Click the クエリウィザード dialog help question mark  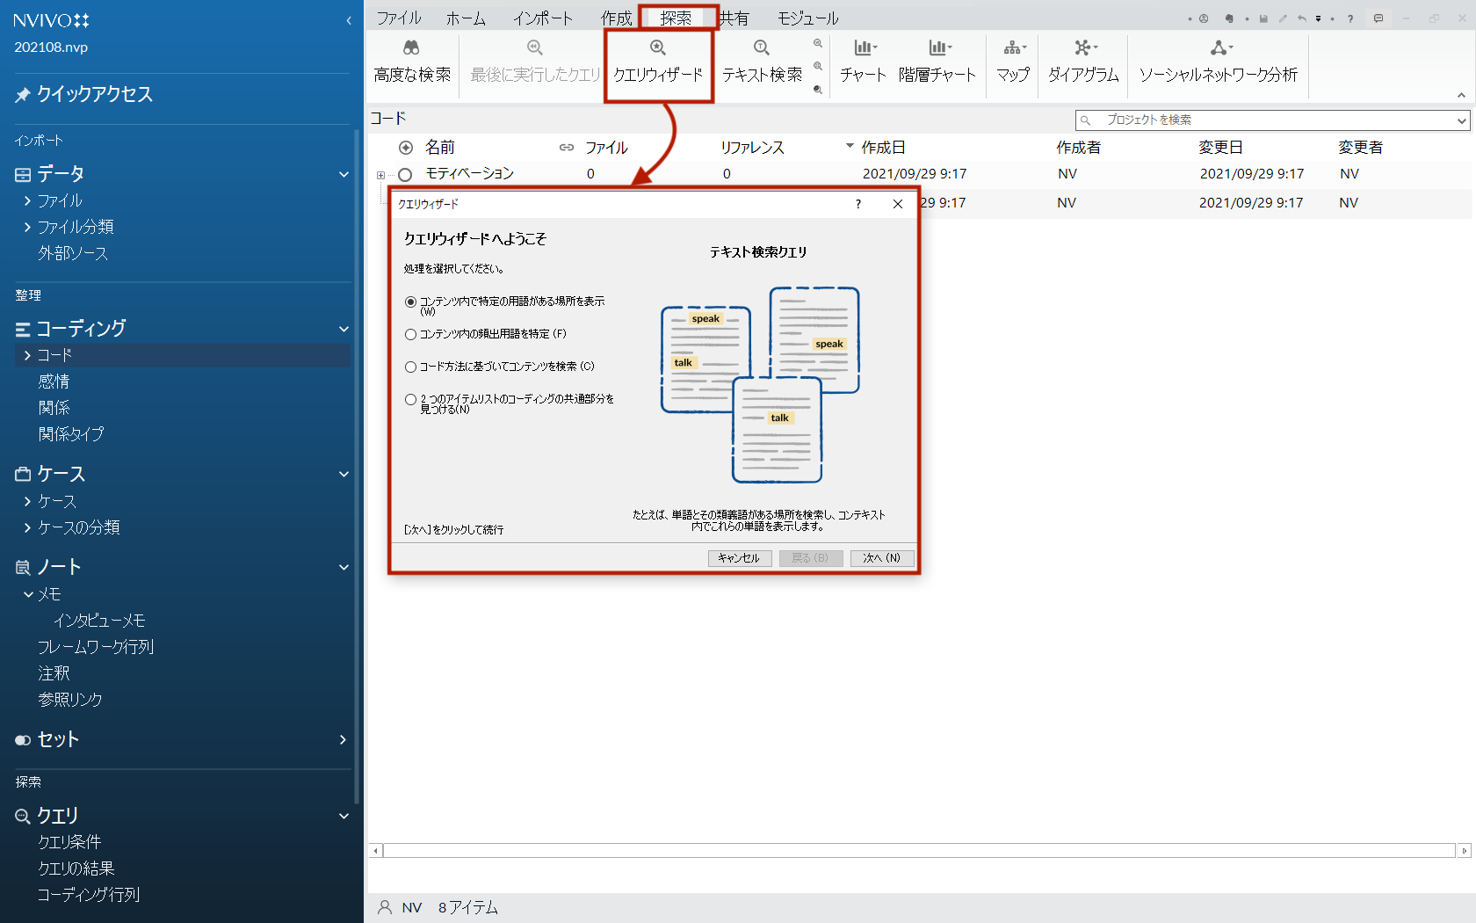[x=858, y=204]
